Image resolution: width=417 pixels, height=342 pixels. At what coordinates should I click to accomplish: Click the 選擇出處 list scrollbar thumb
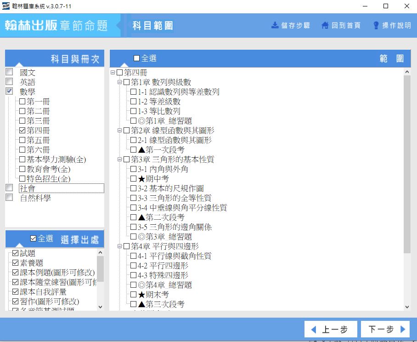[x=100, y=269]
